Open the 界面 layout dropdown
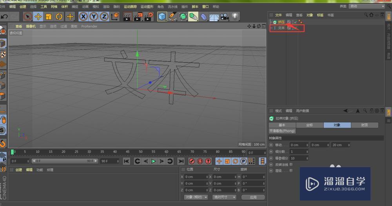 367,6
